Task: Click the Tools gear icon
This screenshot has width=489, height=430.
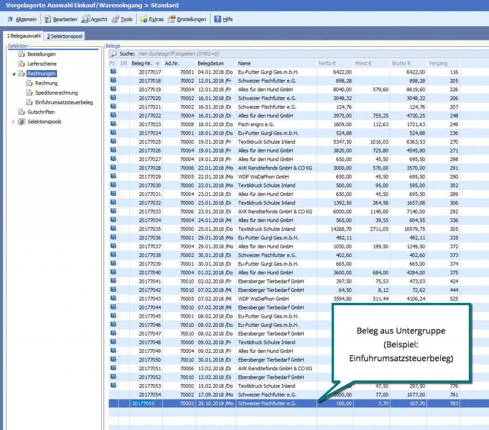Action: pyautogui.click(x=115, y=20)
